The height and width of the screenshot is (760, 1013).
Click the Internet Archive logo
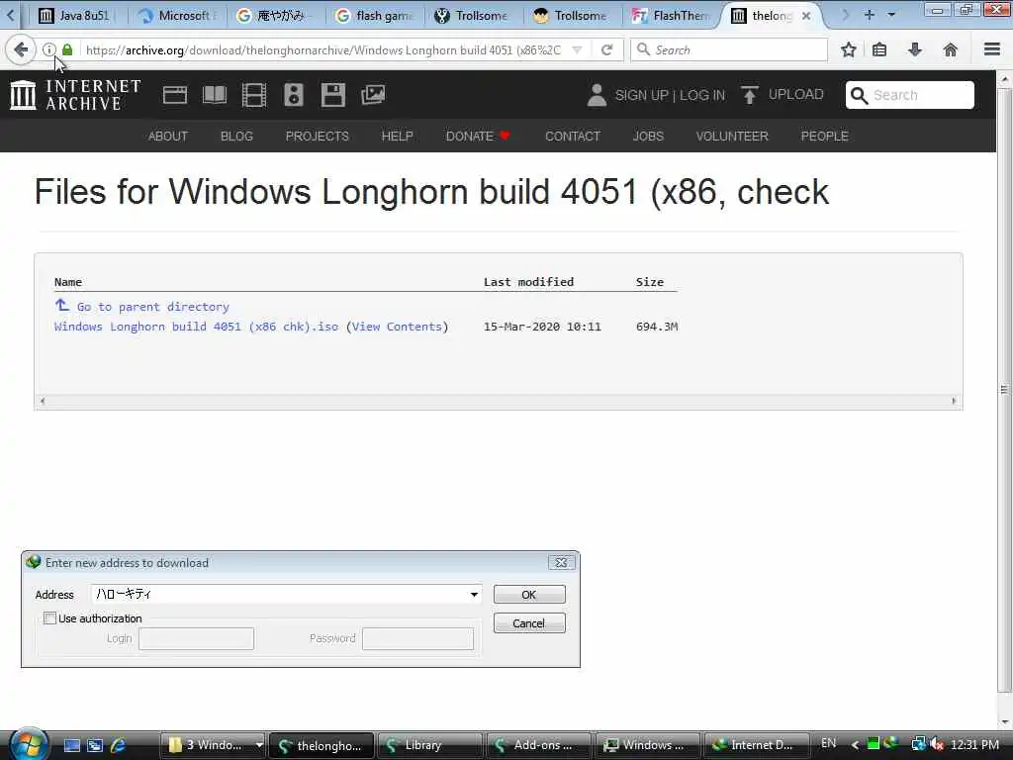(75, 95)
